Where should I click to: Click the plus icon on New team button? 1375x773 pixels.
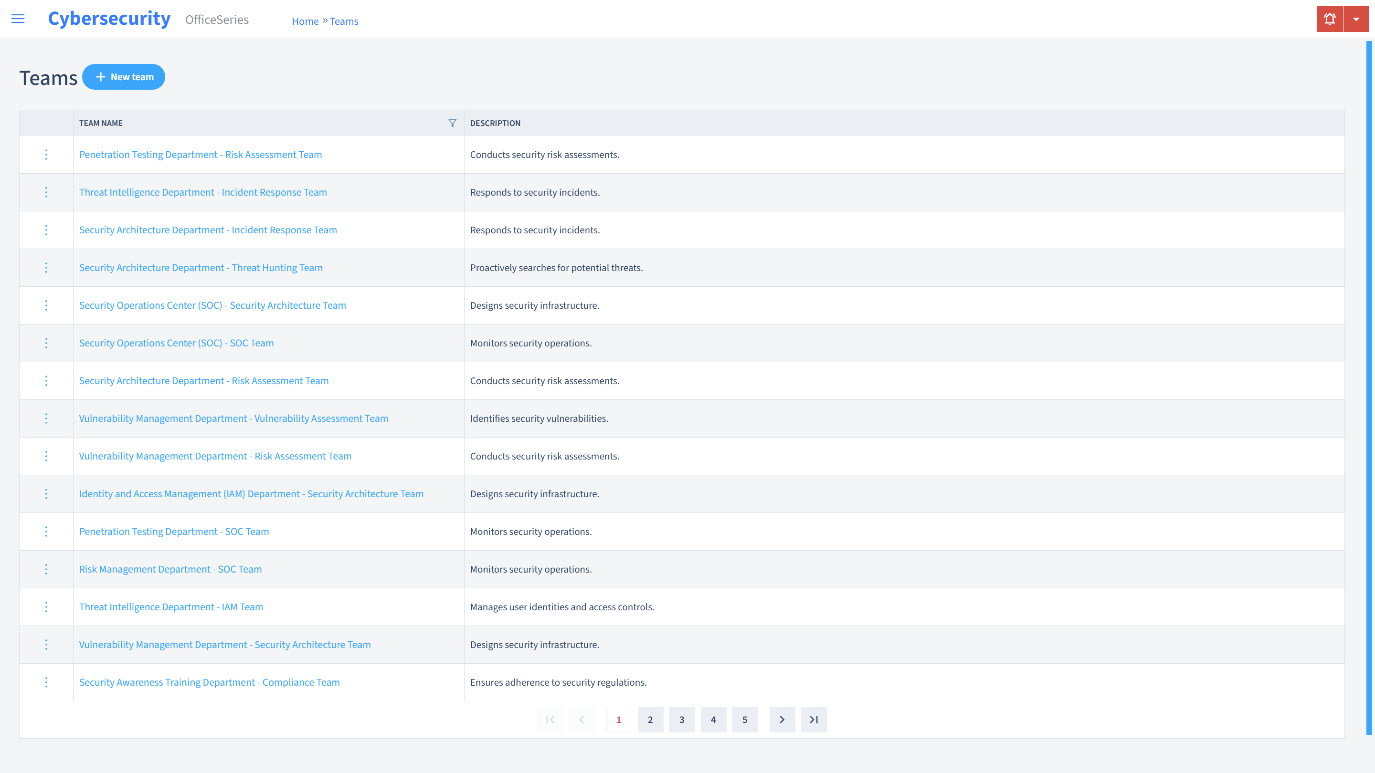pyautogui.click(x=101, y=76)
